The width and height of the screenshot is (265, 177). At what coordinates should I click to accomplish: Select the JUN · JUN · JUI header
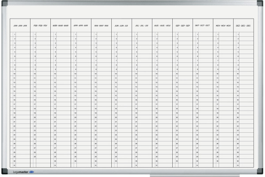(121, 26)
